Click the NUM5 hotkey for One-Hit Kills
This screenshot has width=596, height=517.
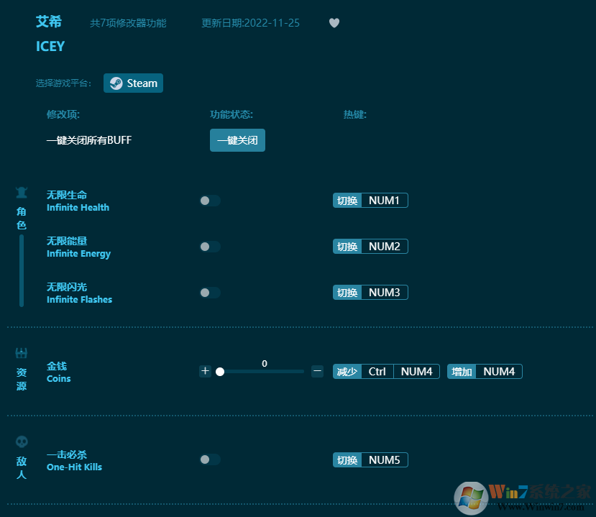(x=385, y=460)
